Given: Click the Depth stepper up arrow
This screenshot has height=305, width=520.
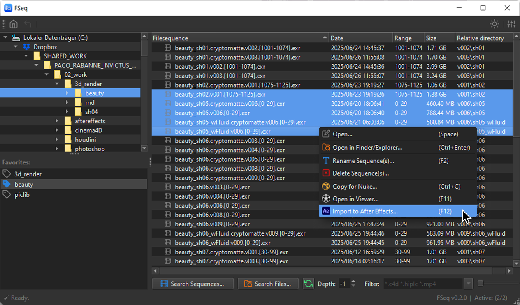Looking at the screenshot, I should pyautogui.click(x=353, y=281).
